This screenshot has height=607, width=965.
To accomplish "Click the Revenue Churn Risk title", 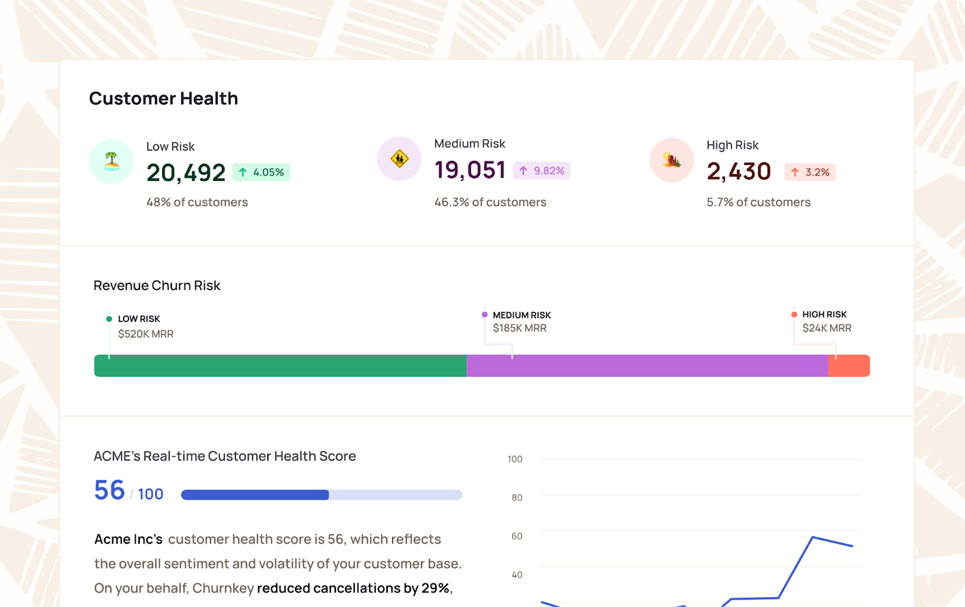I will point(157,286).
